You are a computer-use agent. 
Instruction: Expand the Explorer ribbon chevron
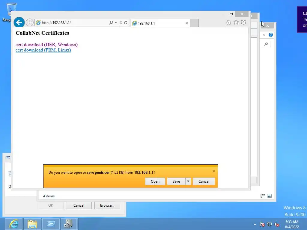[x=264, y=35]
